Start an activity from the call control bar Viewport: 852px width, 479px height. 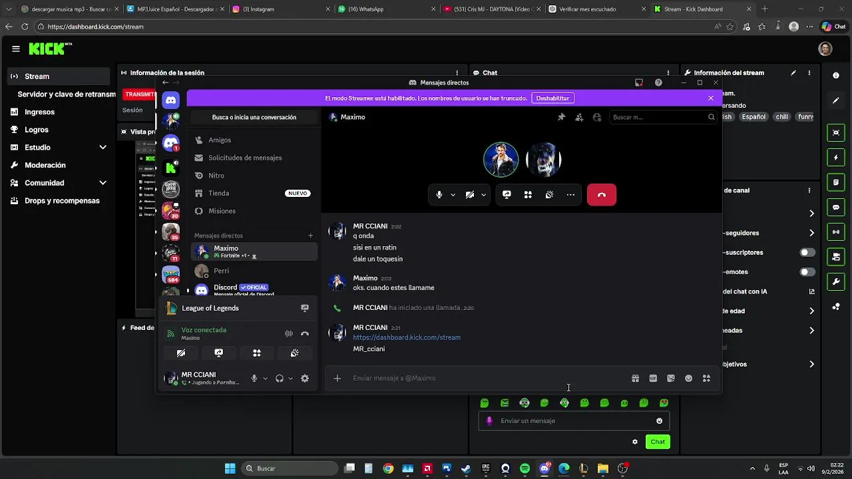528,195
